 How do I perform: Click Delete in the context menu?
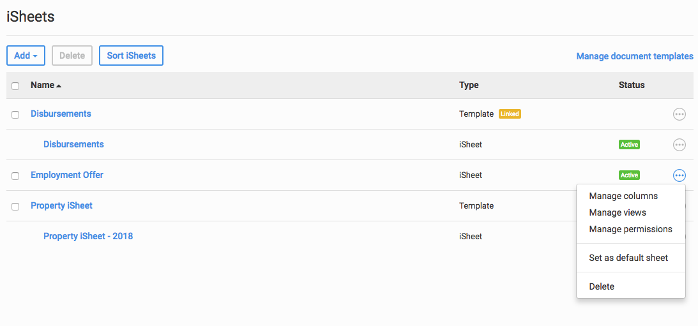602,286
